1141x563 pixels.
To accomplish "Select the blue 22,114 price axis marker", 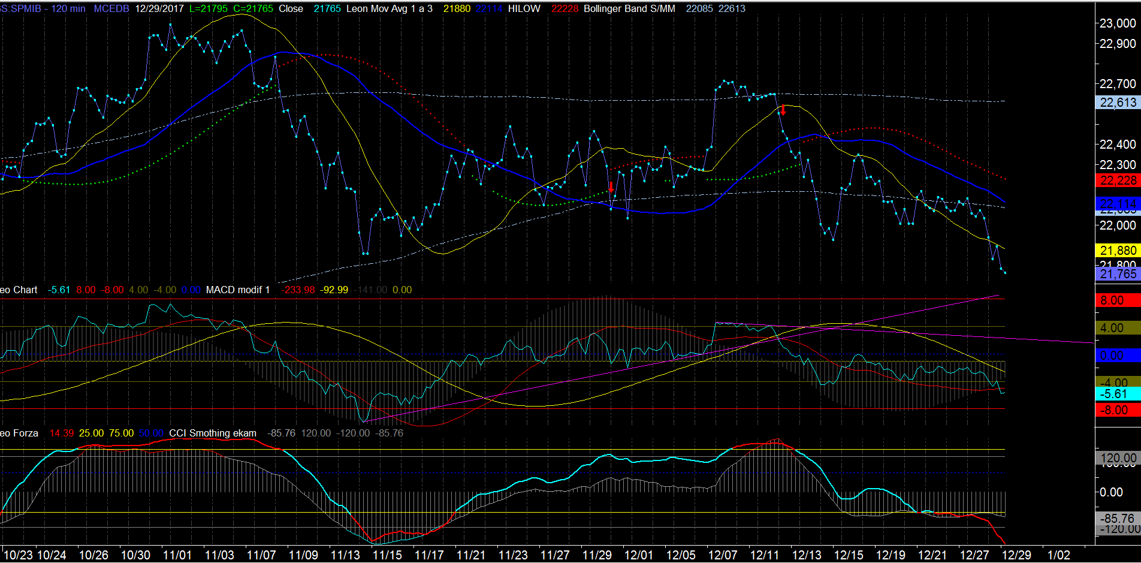I will pyautogui.click(x=1118, y=203).
